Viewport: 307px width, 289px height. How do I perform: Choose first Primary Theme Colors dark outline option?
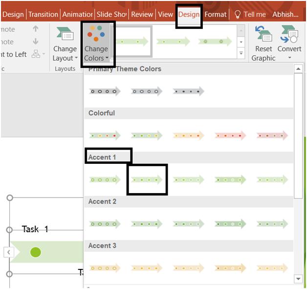(x=105, y=91)
